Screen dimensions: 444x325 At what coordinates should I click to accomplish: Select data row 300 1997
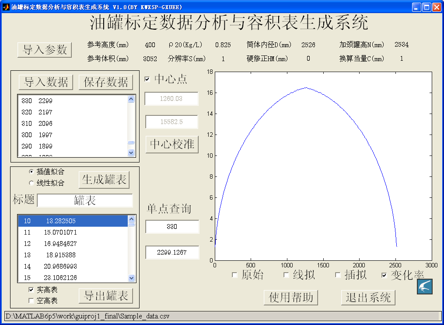click(x=73, y=135)
